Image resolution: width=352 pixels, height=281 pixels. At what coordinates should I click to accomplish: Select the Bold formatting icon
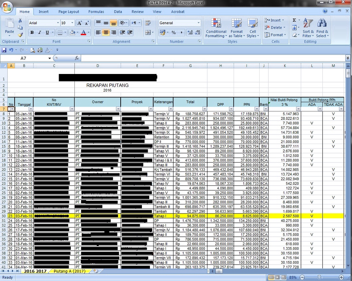32,33
